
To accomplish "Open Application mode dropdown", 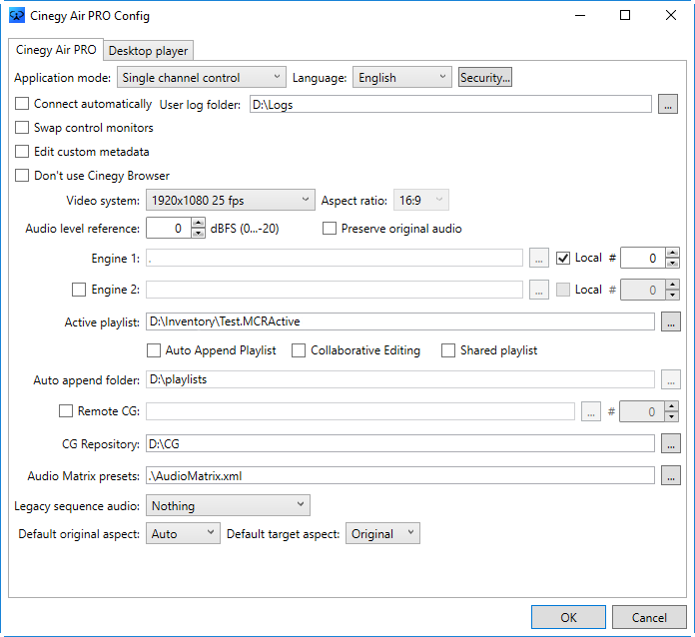I will [x=202, y=78].
